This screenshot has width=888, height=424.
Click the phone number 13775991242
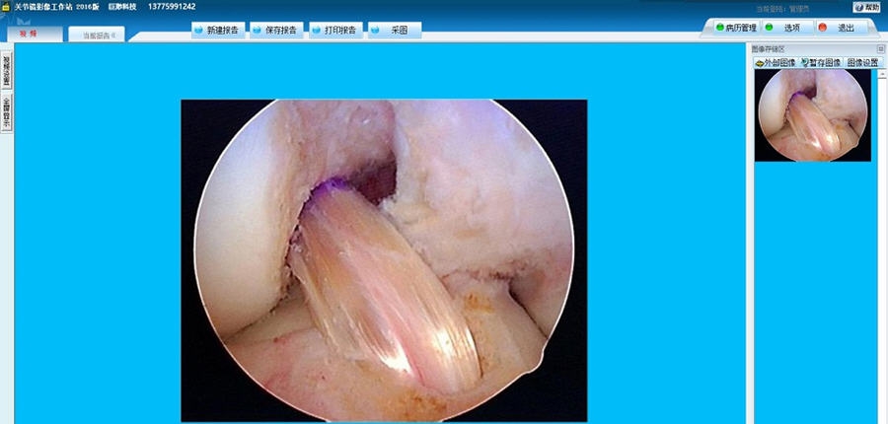click(x=172, y=7)
